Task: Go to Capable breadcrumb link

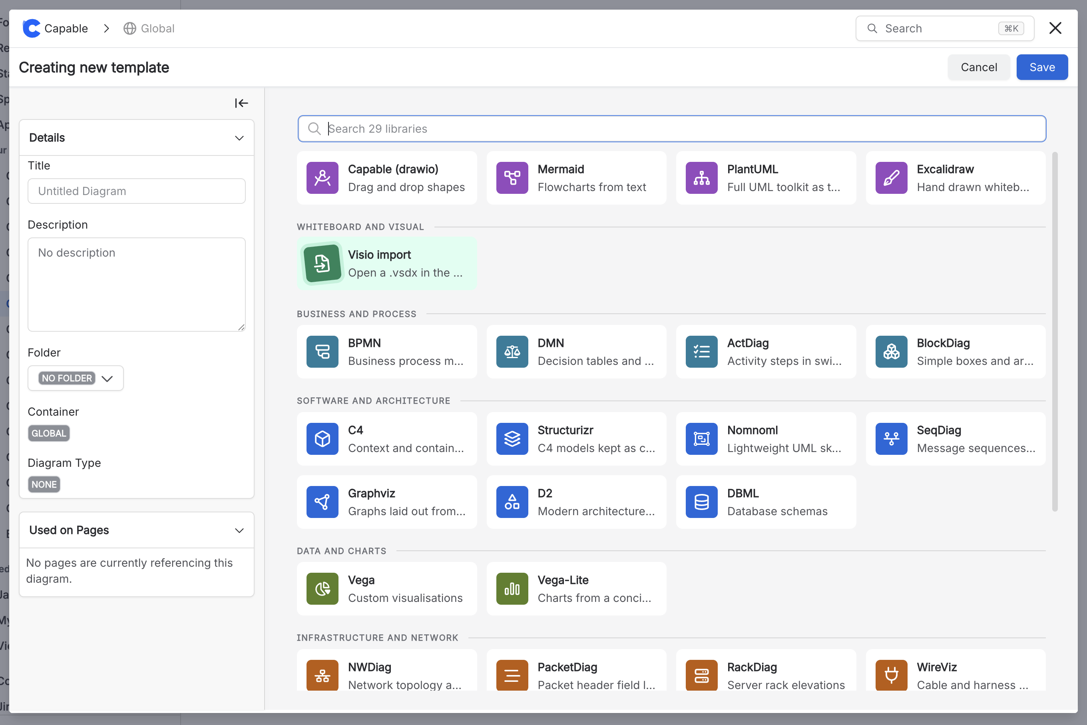Action: [66, 29]
